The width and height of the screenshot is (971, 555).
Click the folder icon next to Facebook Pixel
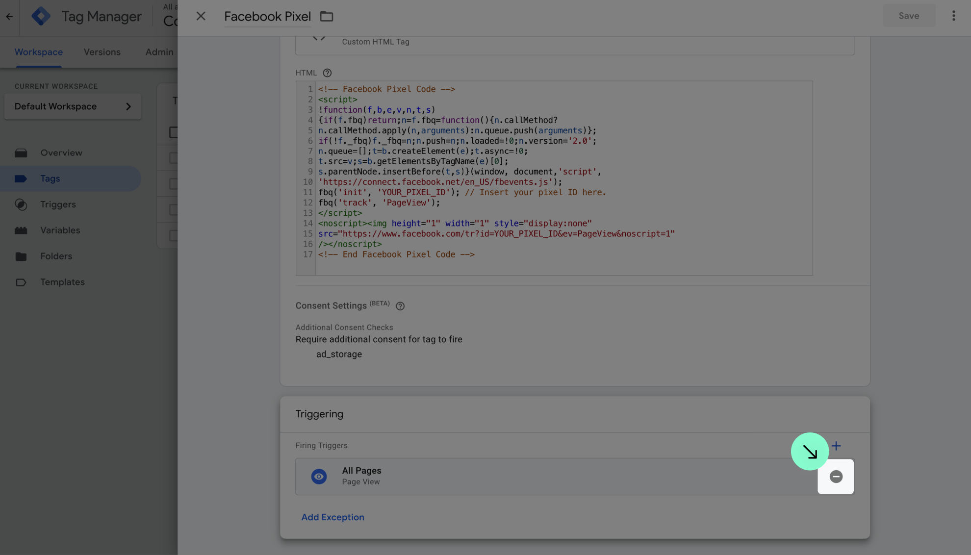click(x=327, y=17)
